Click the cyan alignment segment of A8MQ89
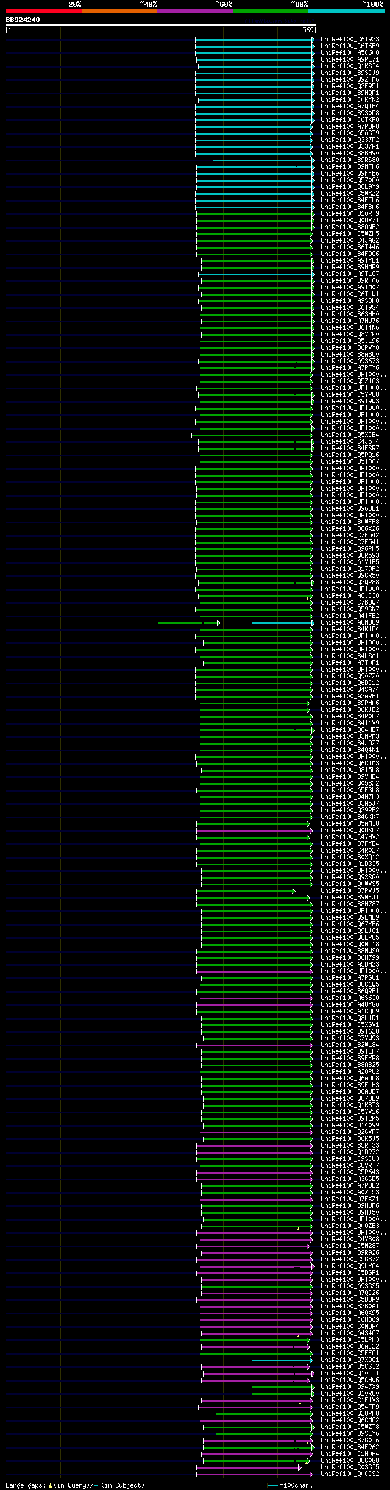390x1490 pixels. tap(283, 623)
